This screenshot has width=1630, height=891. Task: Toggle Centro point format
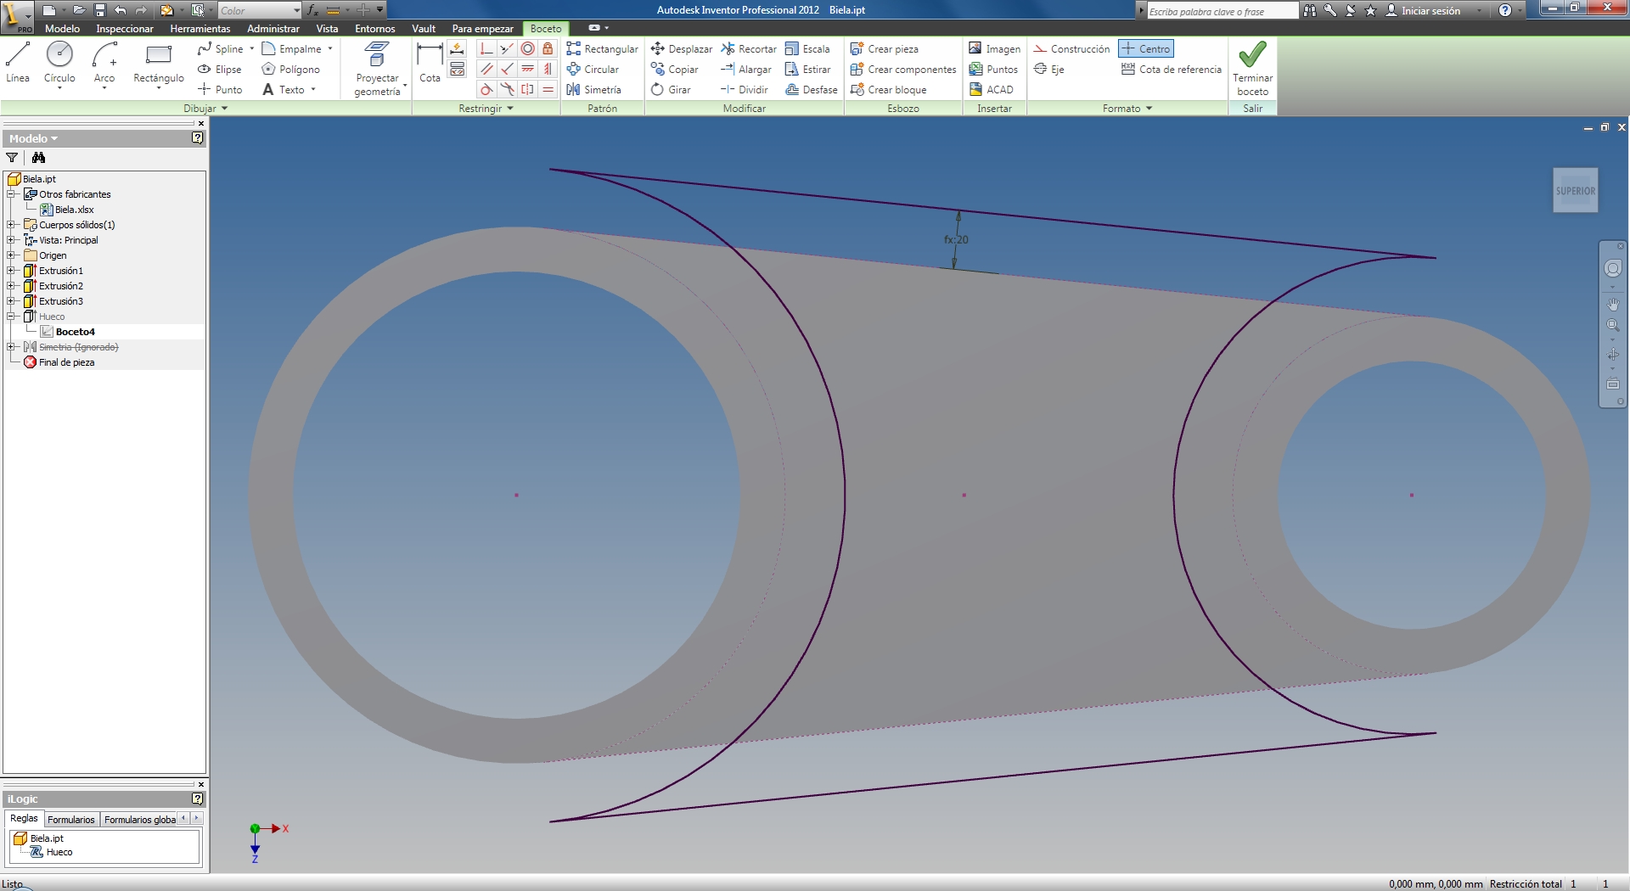(x=1146, y=49)
